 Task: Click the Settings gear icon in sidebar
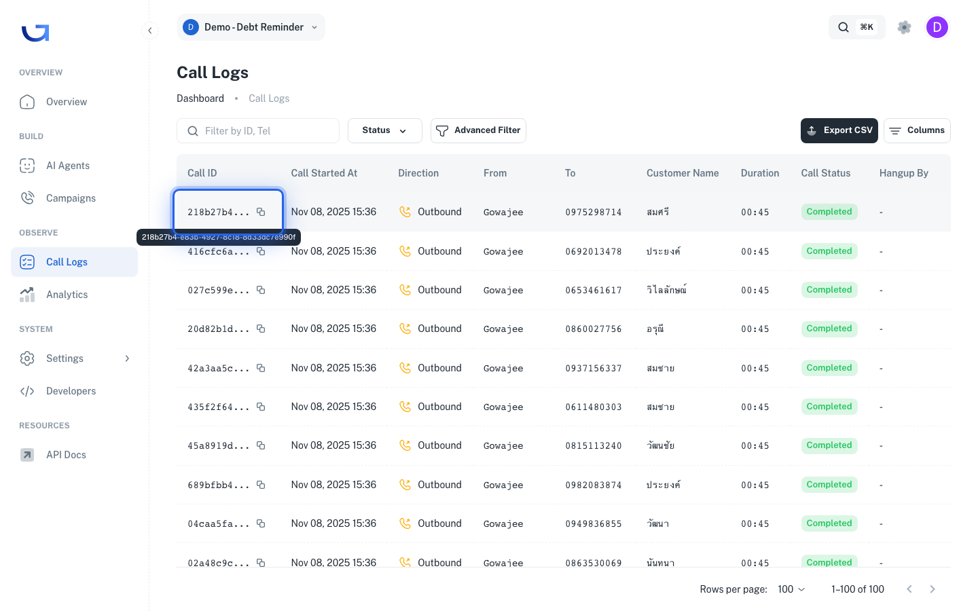pos(27,358)
